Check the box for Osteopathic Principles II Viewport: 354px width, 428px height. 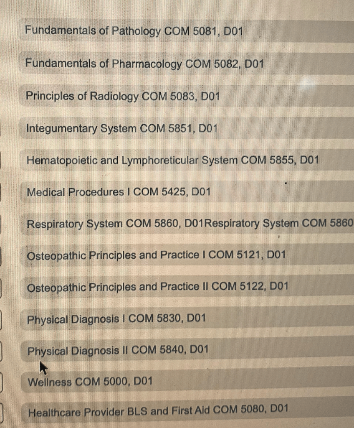(1, 288)
